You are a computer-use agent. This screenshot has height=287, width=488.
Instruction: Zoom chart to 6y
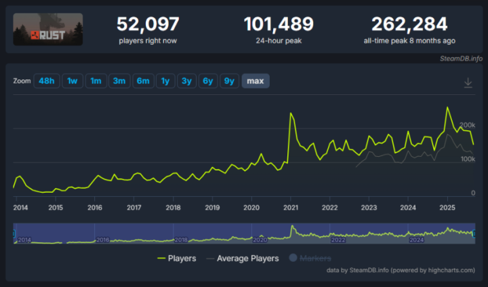(x=208, y=81)
